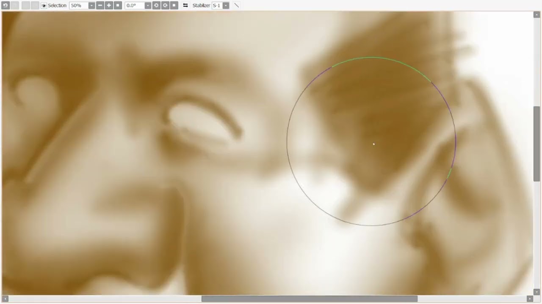Click the first blank toolbar button after redo
The image size is (542, 304).
pos(26,5)
